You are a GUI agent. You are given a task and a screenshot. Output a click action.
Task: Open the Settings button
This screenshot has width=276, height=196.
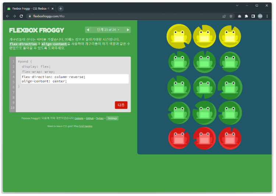(112, 118)
